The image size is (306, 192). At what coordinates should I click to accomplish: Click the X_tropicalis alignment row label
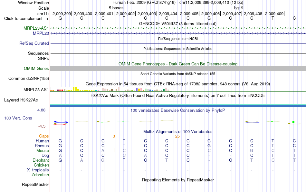click(38, 170)
